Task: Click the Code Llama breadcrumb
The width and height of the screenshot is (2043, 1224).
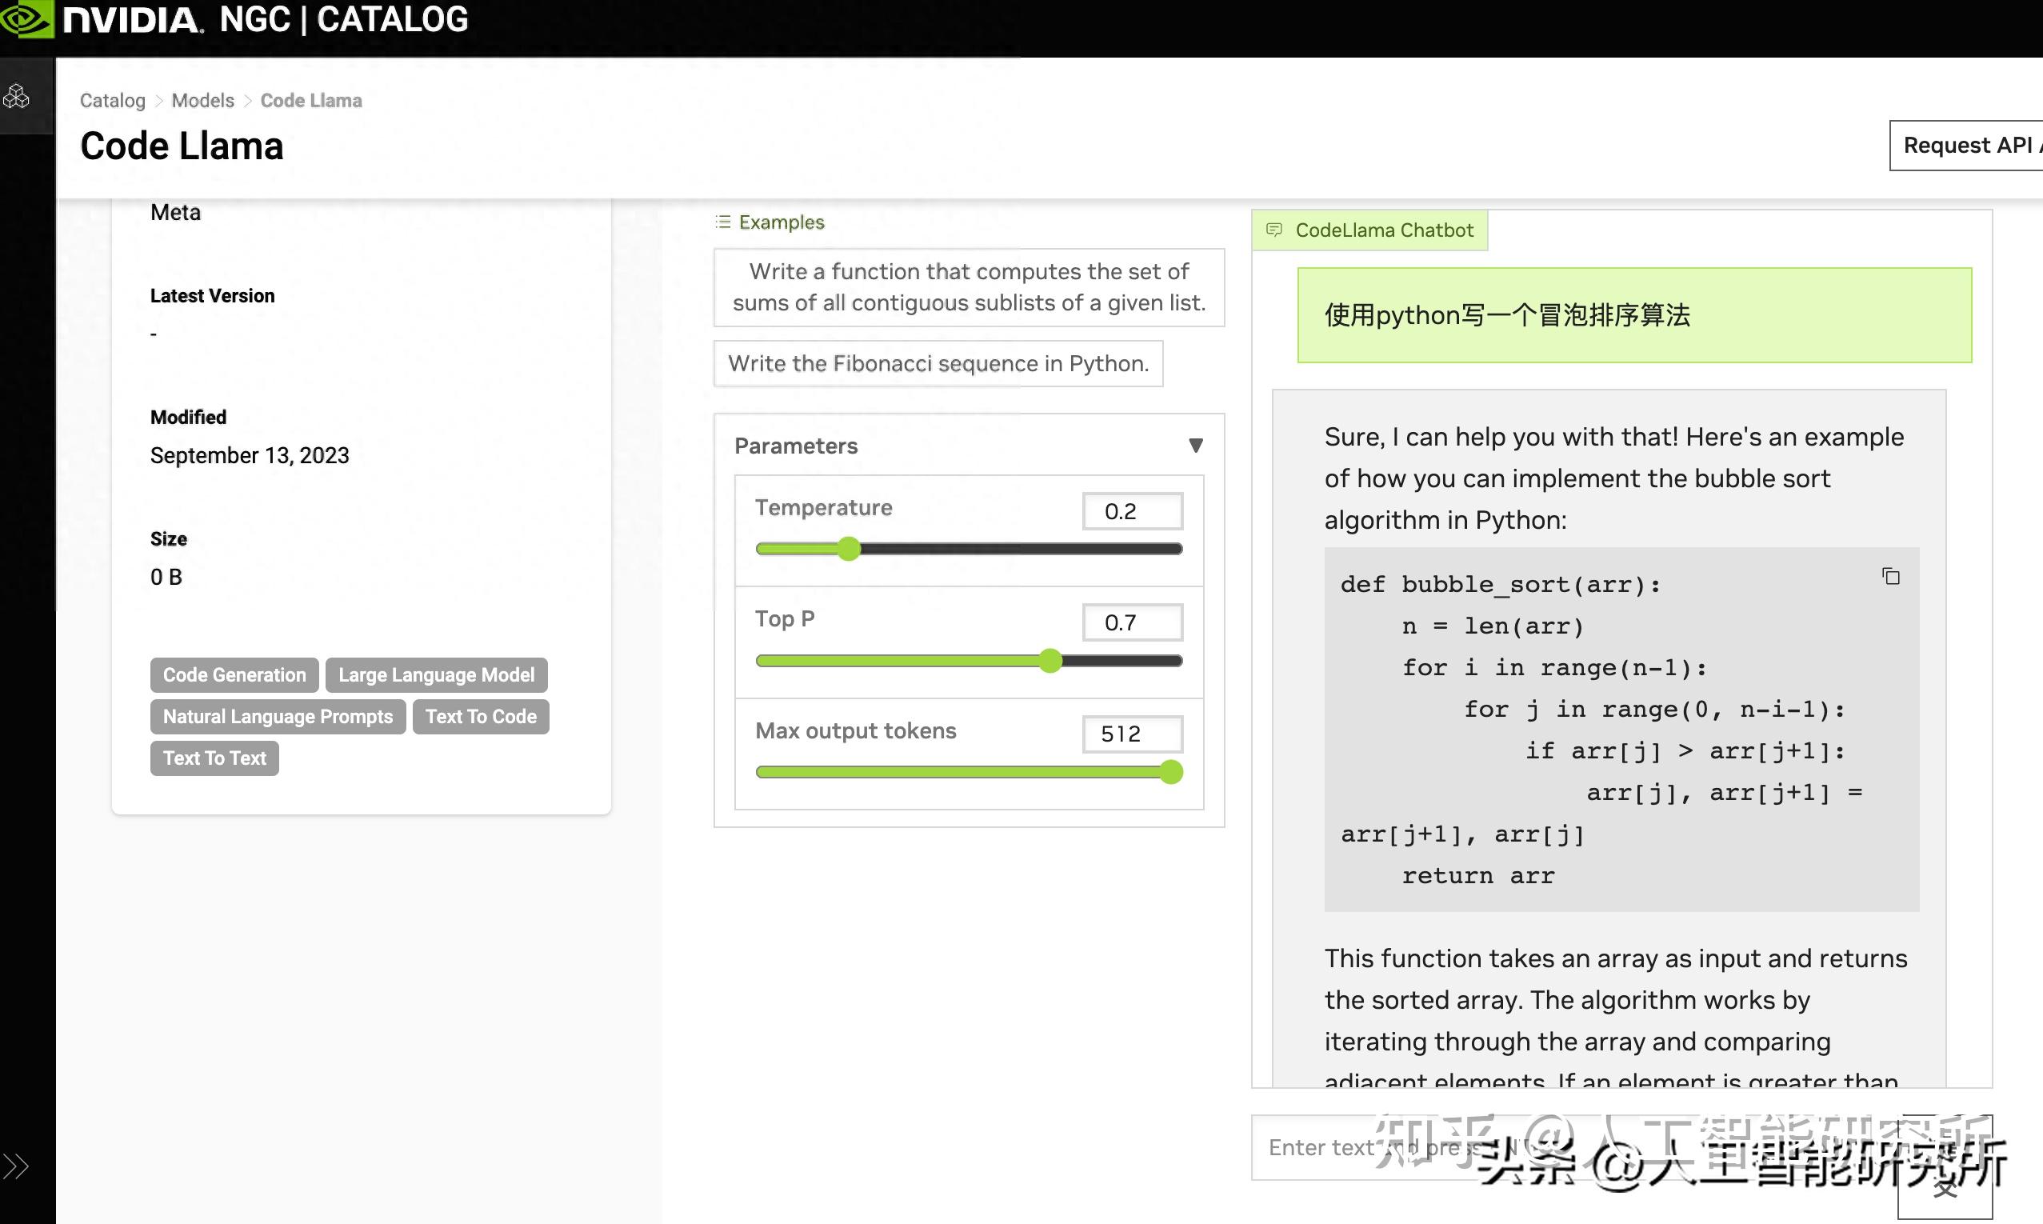Action: (x=311, y=101)
